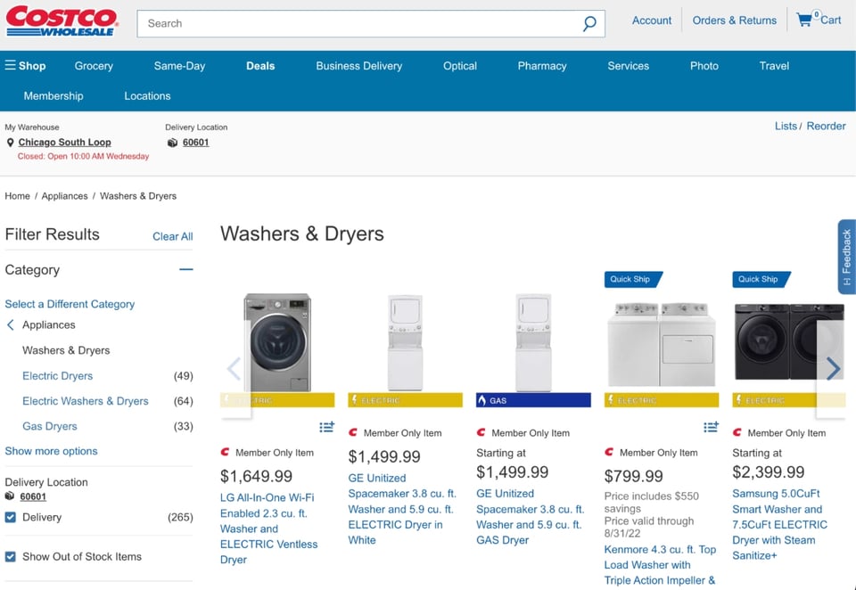Click the GE gas stacked unit image

[x=533, y=343]
